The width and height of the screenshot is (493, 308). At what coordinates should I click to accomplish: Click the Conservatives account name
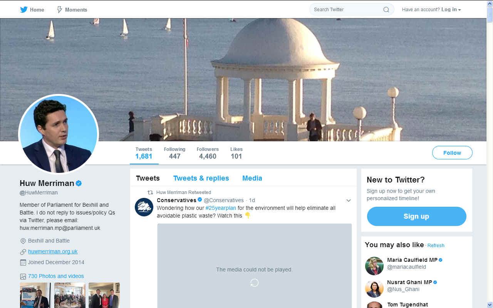click(x=176, y=200)
